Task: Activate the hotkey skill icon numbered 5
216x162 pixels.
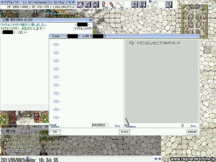Action: 135,4
